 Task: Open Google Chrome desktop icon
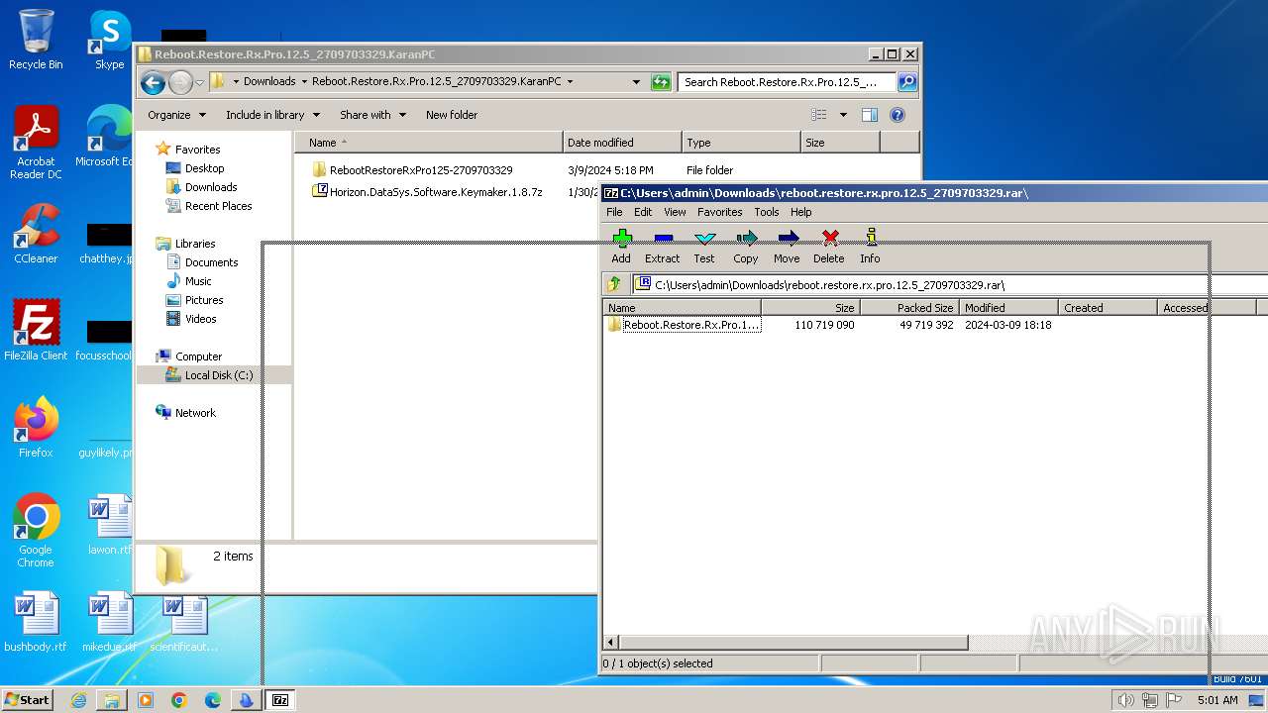[x=36, y=531]
